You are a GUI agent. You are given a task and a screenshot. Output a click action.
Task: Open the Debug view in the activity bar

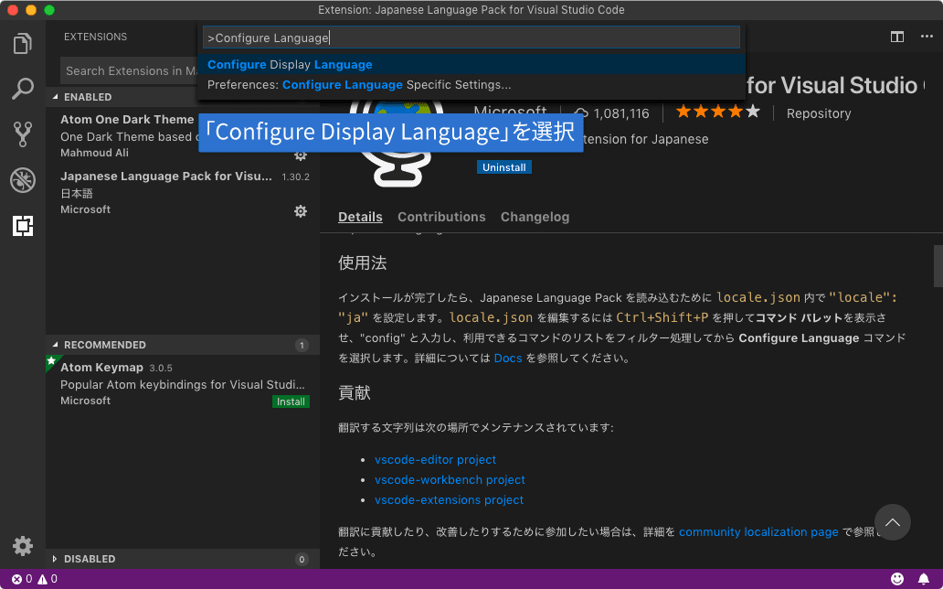[22, 180]
